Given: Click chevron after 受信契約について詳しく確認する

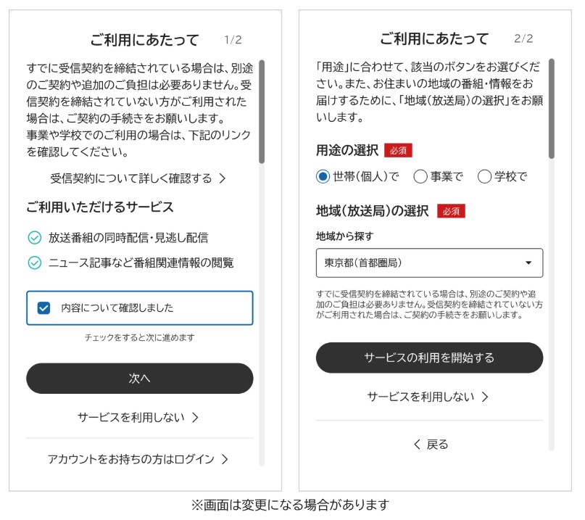Looking at the screenshot, I should pos(222,178).
